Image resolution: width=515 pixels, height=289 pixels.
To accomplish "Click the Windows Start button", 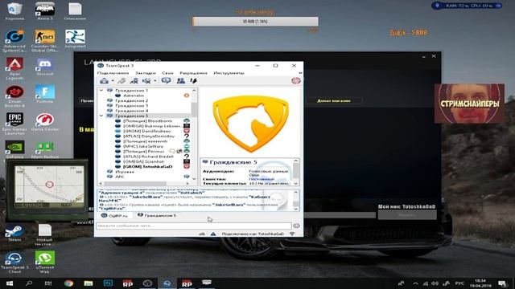I will click(x=9, y=283).
